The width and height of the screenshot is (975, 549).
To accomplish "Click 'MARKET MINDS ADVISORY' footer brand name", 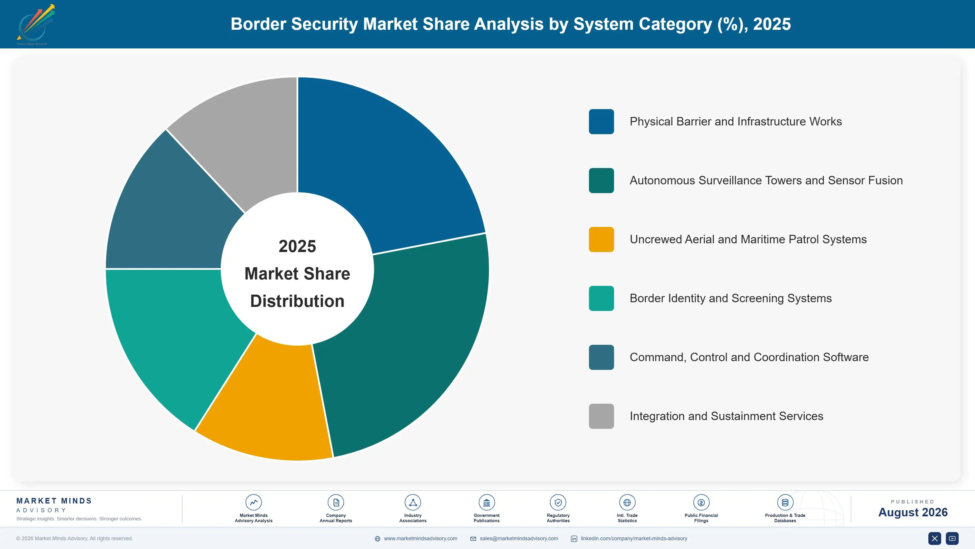I will click(x=54, y=505).
